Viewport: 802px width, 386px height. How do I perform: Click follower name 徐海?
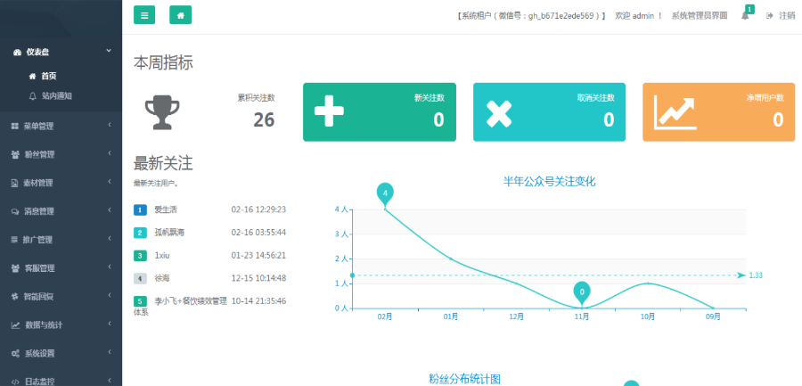(161, 278)
